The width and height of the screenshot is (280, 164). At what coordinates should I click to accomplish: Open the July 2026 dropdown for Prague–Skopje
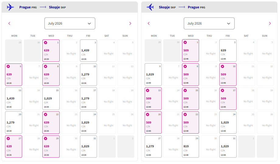(70, 23)
